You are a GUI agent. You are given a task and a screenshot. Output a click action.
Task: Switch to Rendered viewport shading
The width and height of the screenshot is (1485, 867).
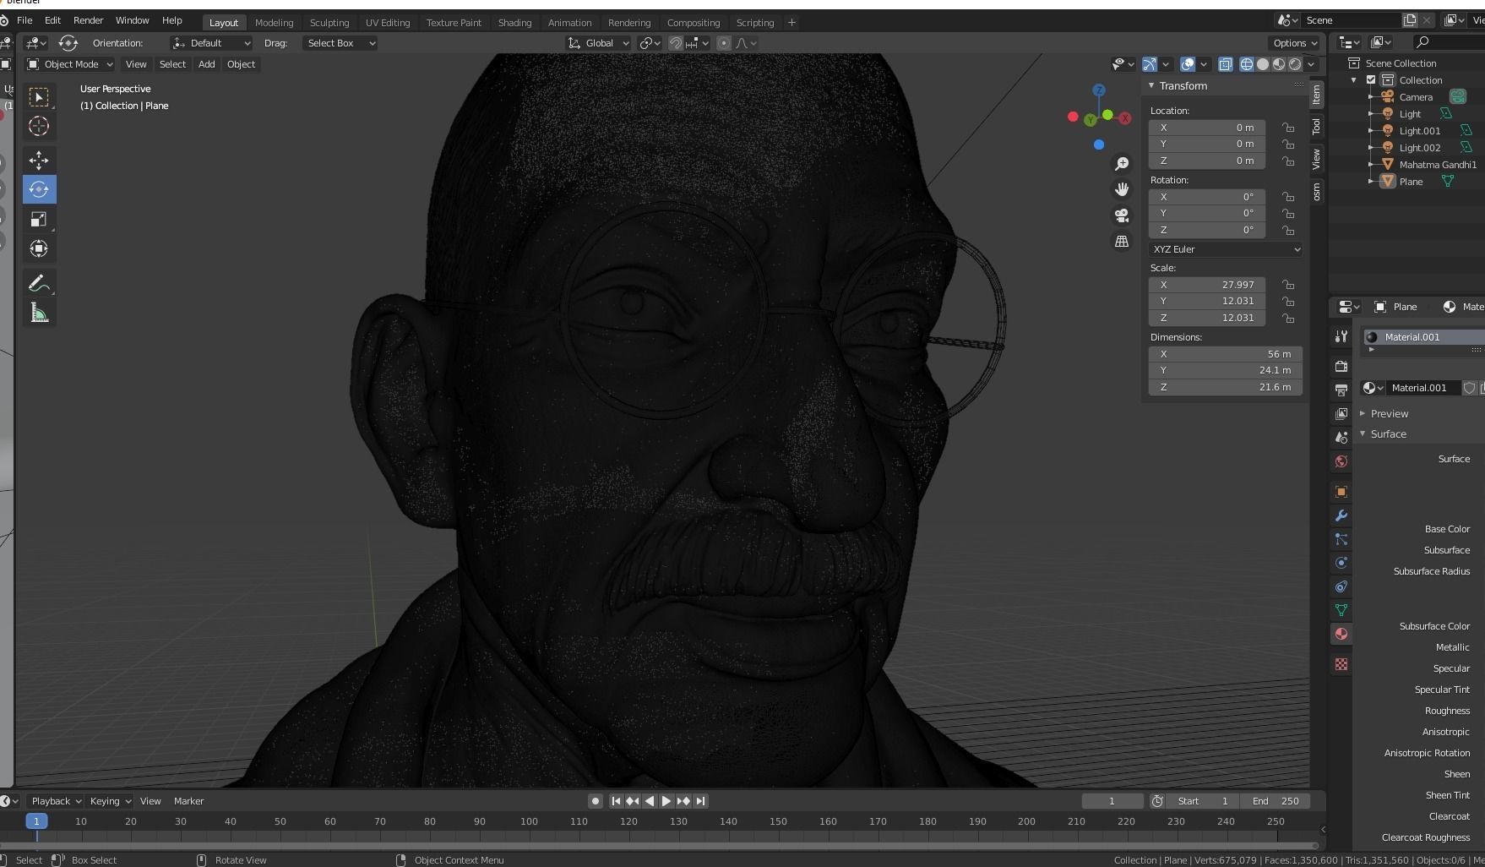click(1295, 64)
